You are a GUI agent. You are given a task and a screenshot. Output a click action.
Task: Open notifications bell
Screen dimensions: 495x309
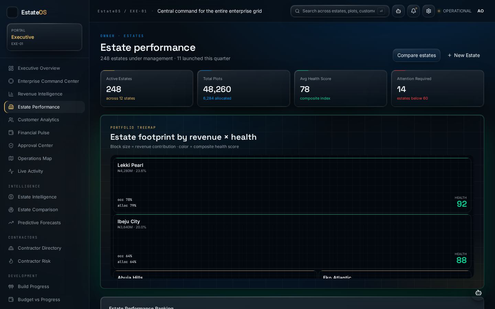coord(414,11)
